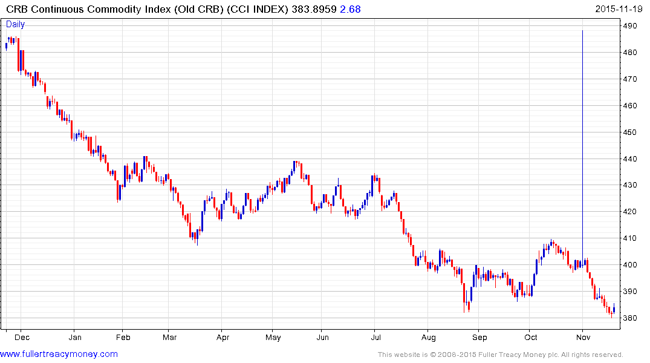The width and height of the screenshot is (650, 363).
Task: Click the 480 price axis label
Action: [x=630, y=52]
